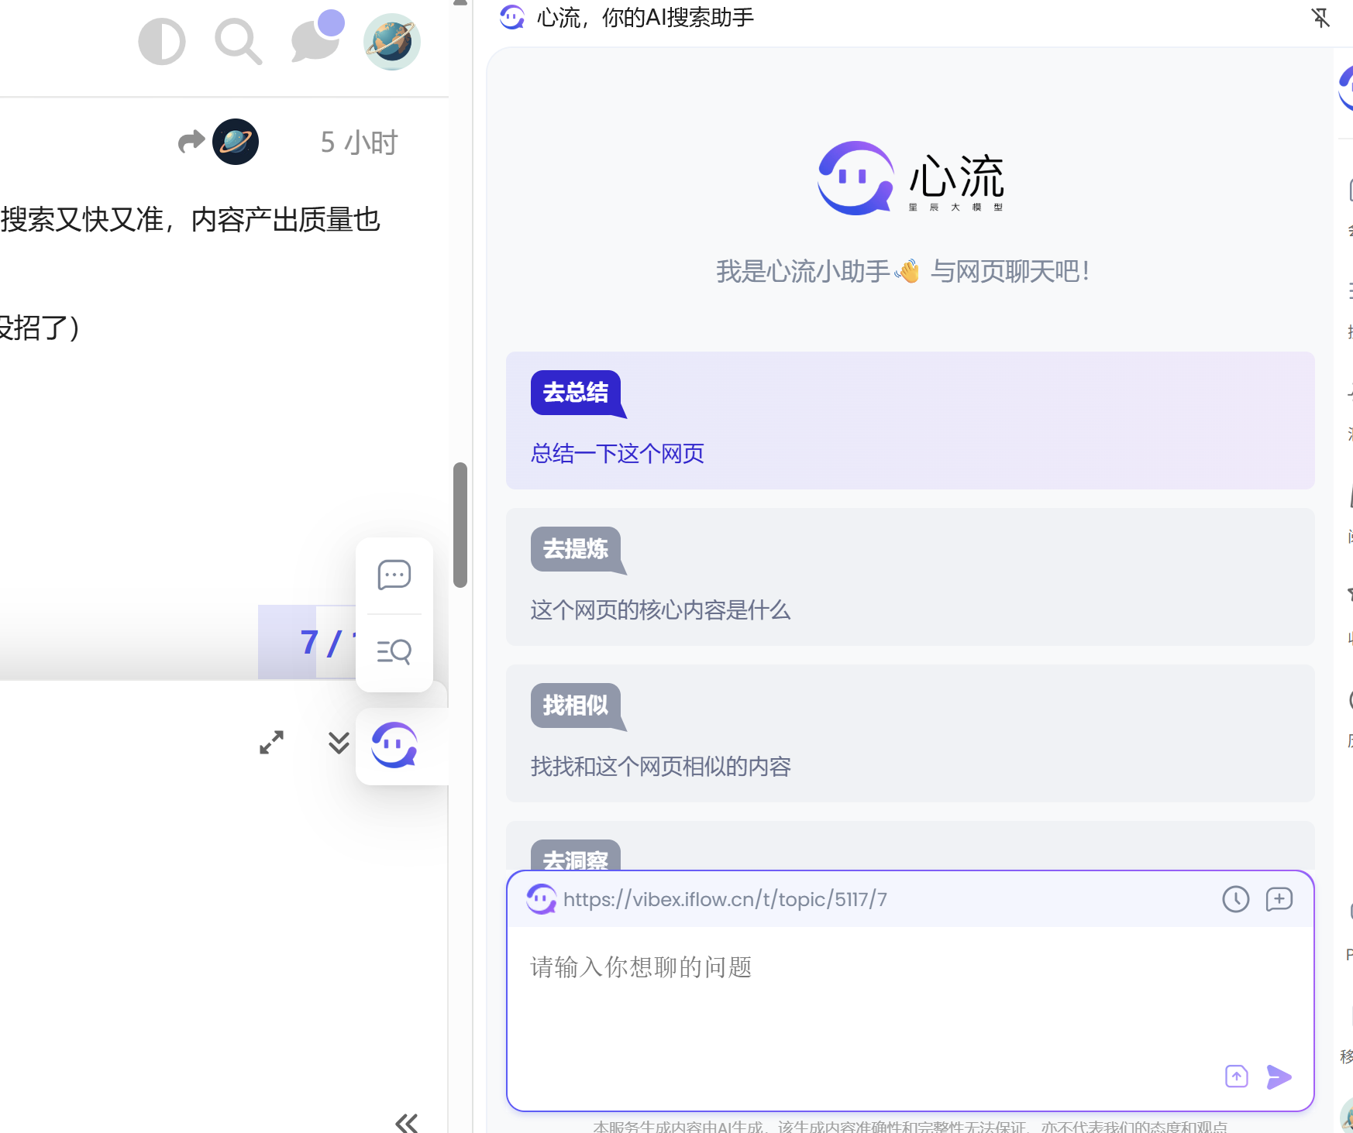Expand the post with diagonal arrows
The width and height of the screenshot is (1353, 1133).
point(271,743)
